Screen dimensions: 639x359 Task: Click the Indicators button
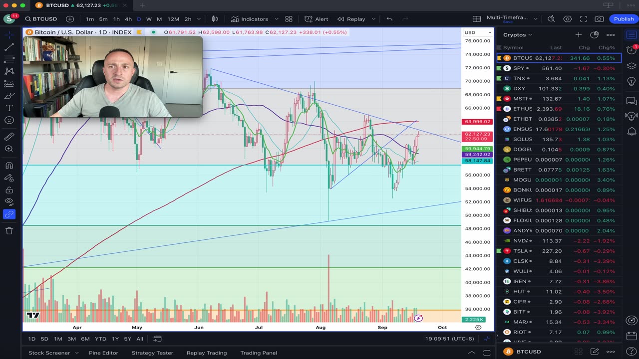[x=250, y=19]
